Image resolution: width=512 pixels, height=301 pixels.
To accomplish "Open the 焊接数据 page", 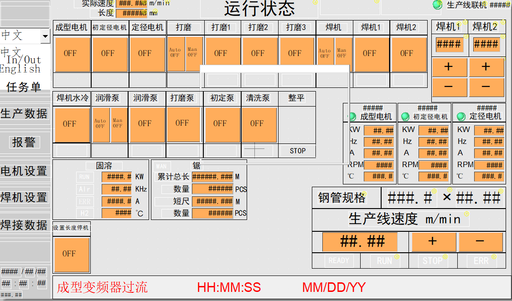I will [24, 225].
